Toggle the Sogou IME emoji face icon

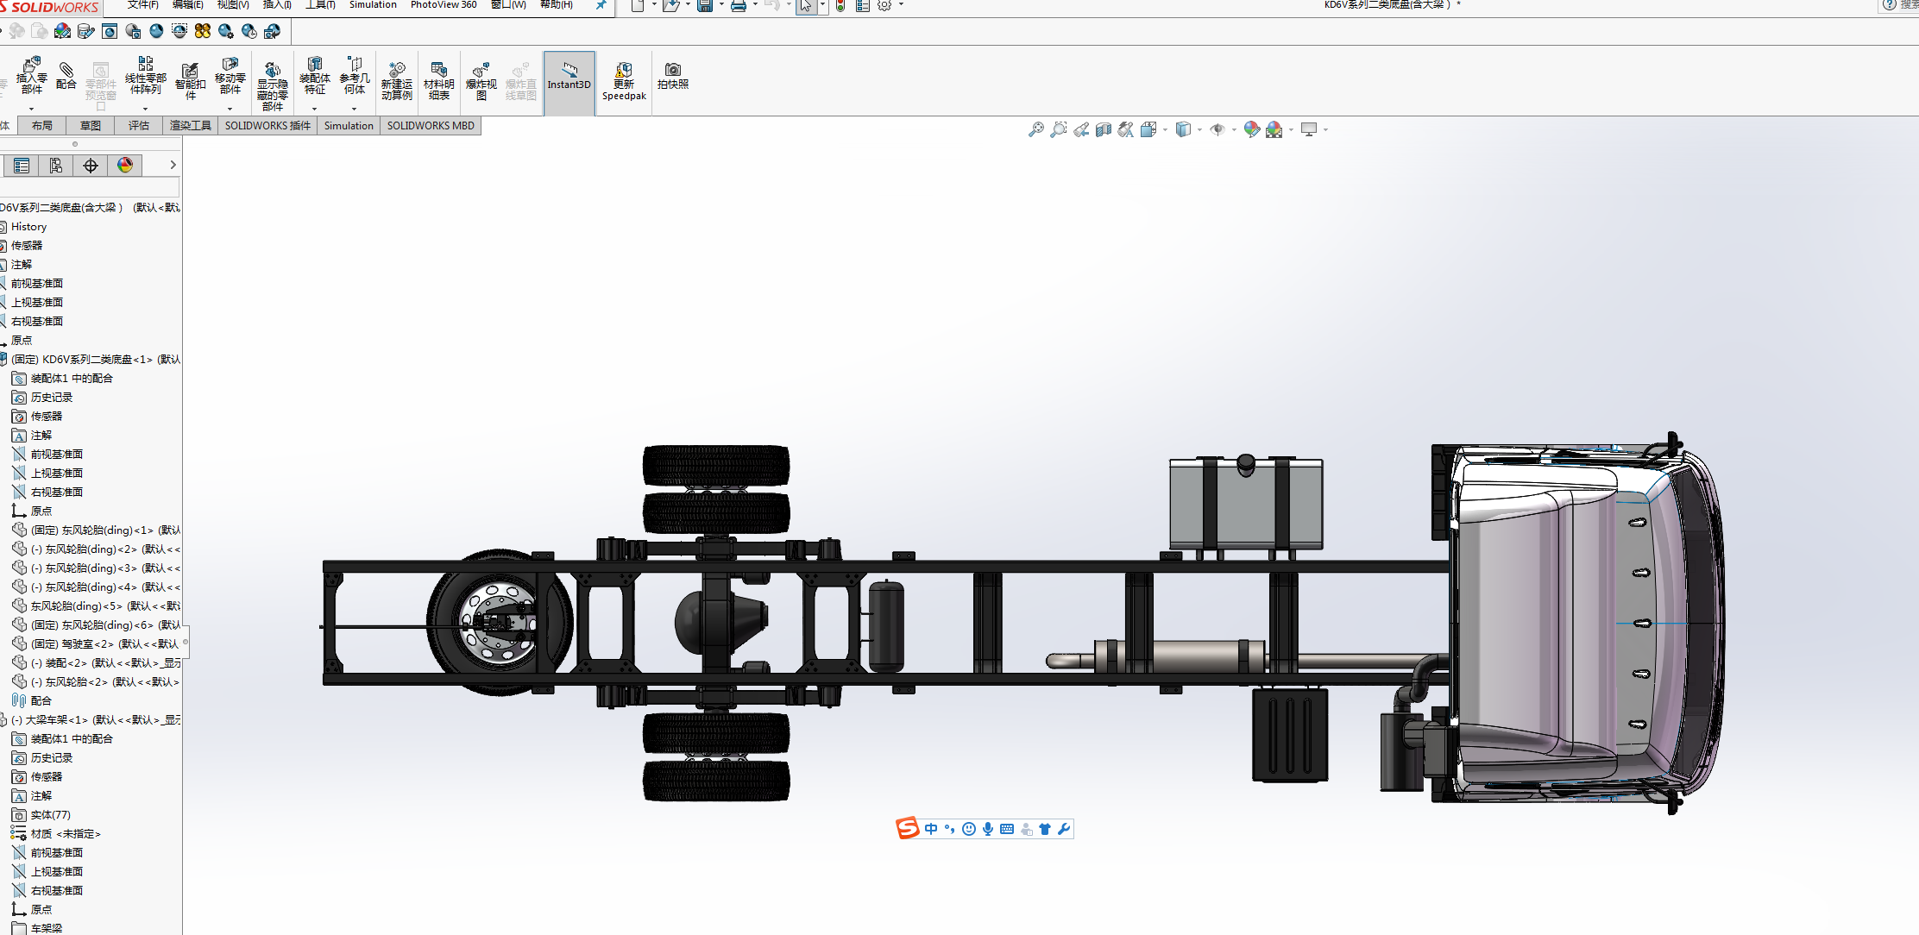point(969,829)
